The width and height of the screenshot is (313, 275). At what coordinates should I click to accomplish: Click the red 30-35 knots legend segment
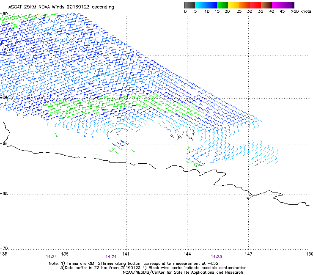coord(255,5)
